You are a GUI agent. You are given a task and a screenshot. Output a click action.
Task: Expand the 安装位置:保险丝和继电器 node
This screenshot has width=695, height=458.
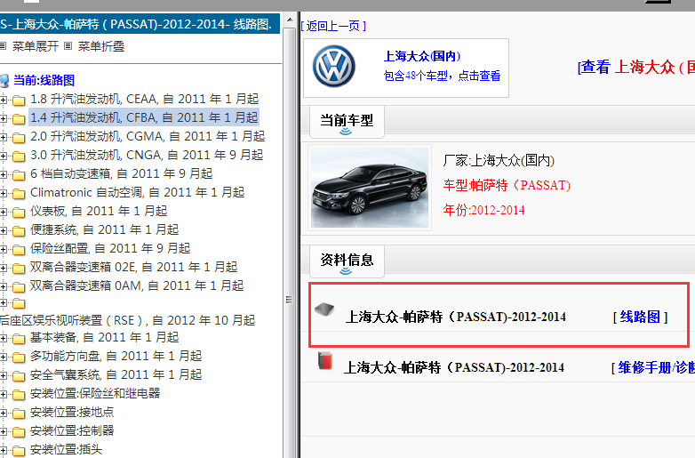click(3, 394)
